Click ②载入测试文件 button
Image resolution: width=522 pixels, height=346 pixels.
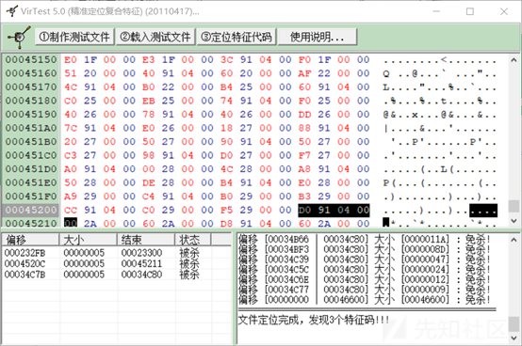pyautogui.click(x=155, y=37)
